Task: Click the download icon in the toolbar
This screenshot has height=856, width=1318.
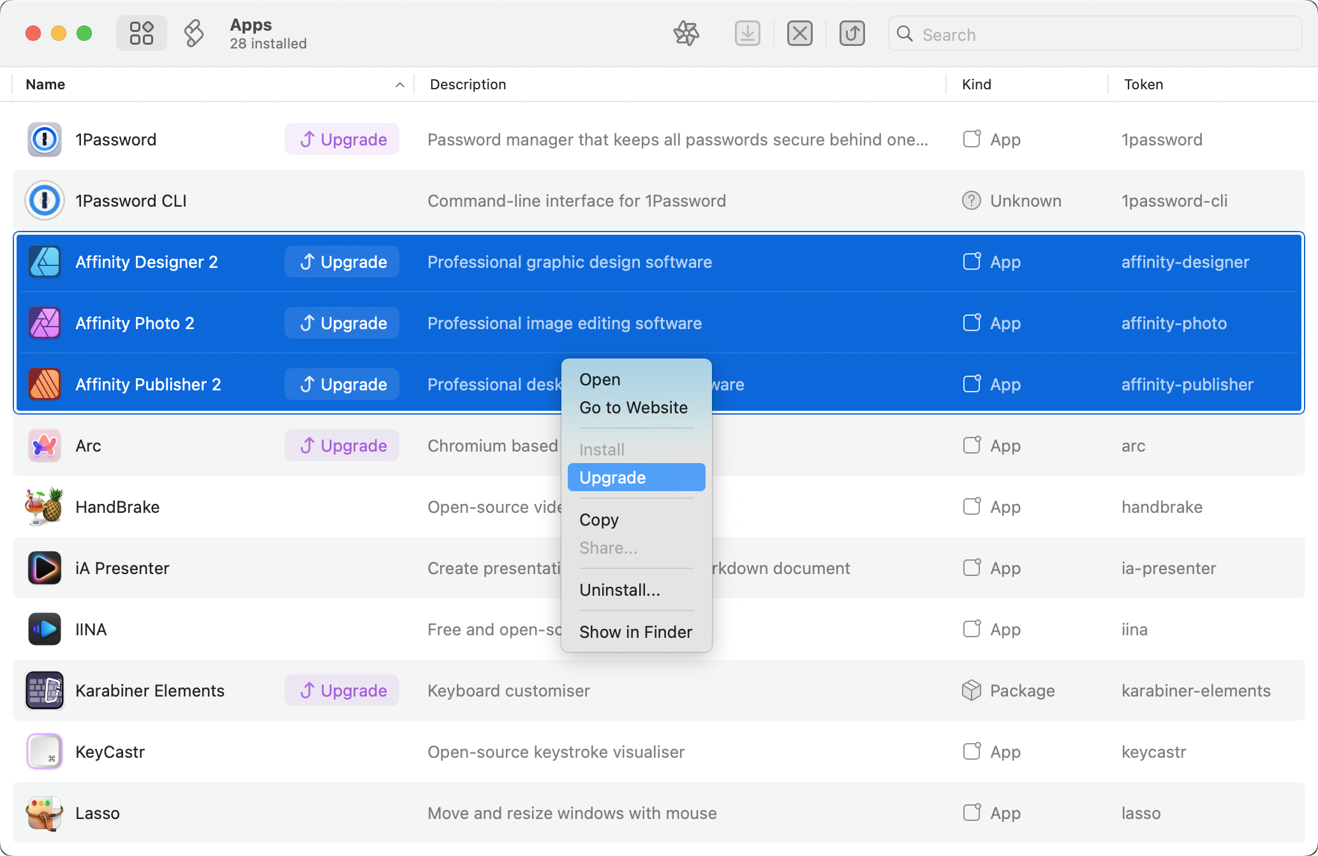Action: pos(748,34)
